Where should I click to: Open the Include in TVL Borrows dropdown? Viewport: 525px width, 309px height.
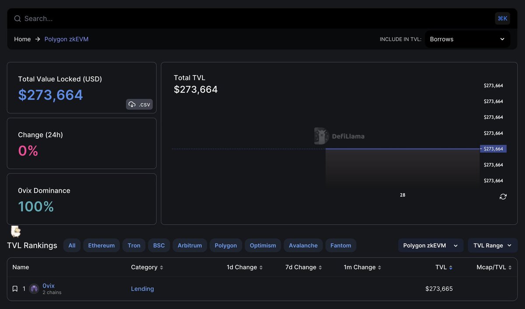coord(467,39)
